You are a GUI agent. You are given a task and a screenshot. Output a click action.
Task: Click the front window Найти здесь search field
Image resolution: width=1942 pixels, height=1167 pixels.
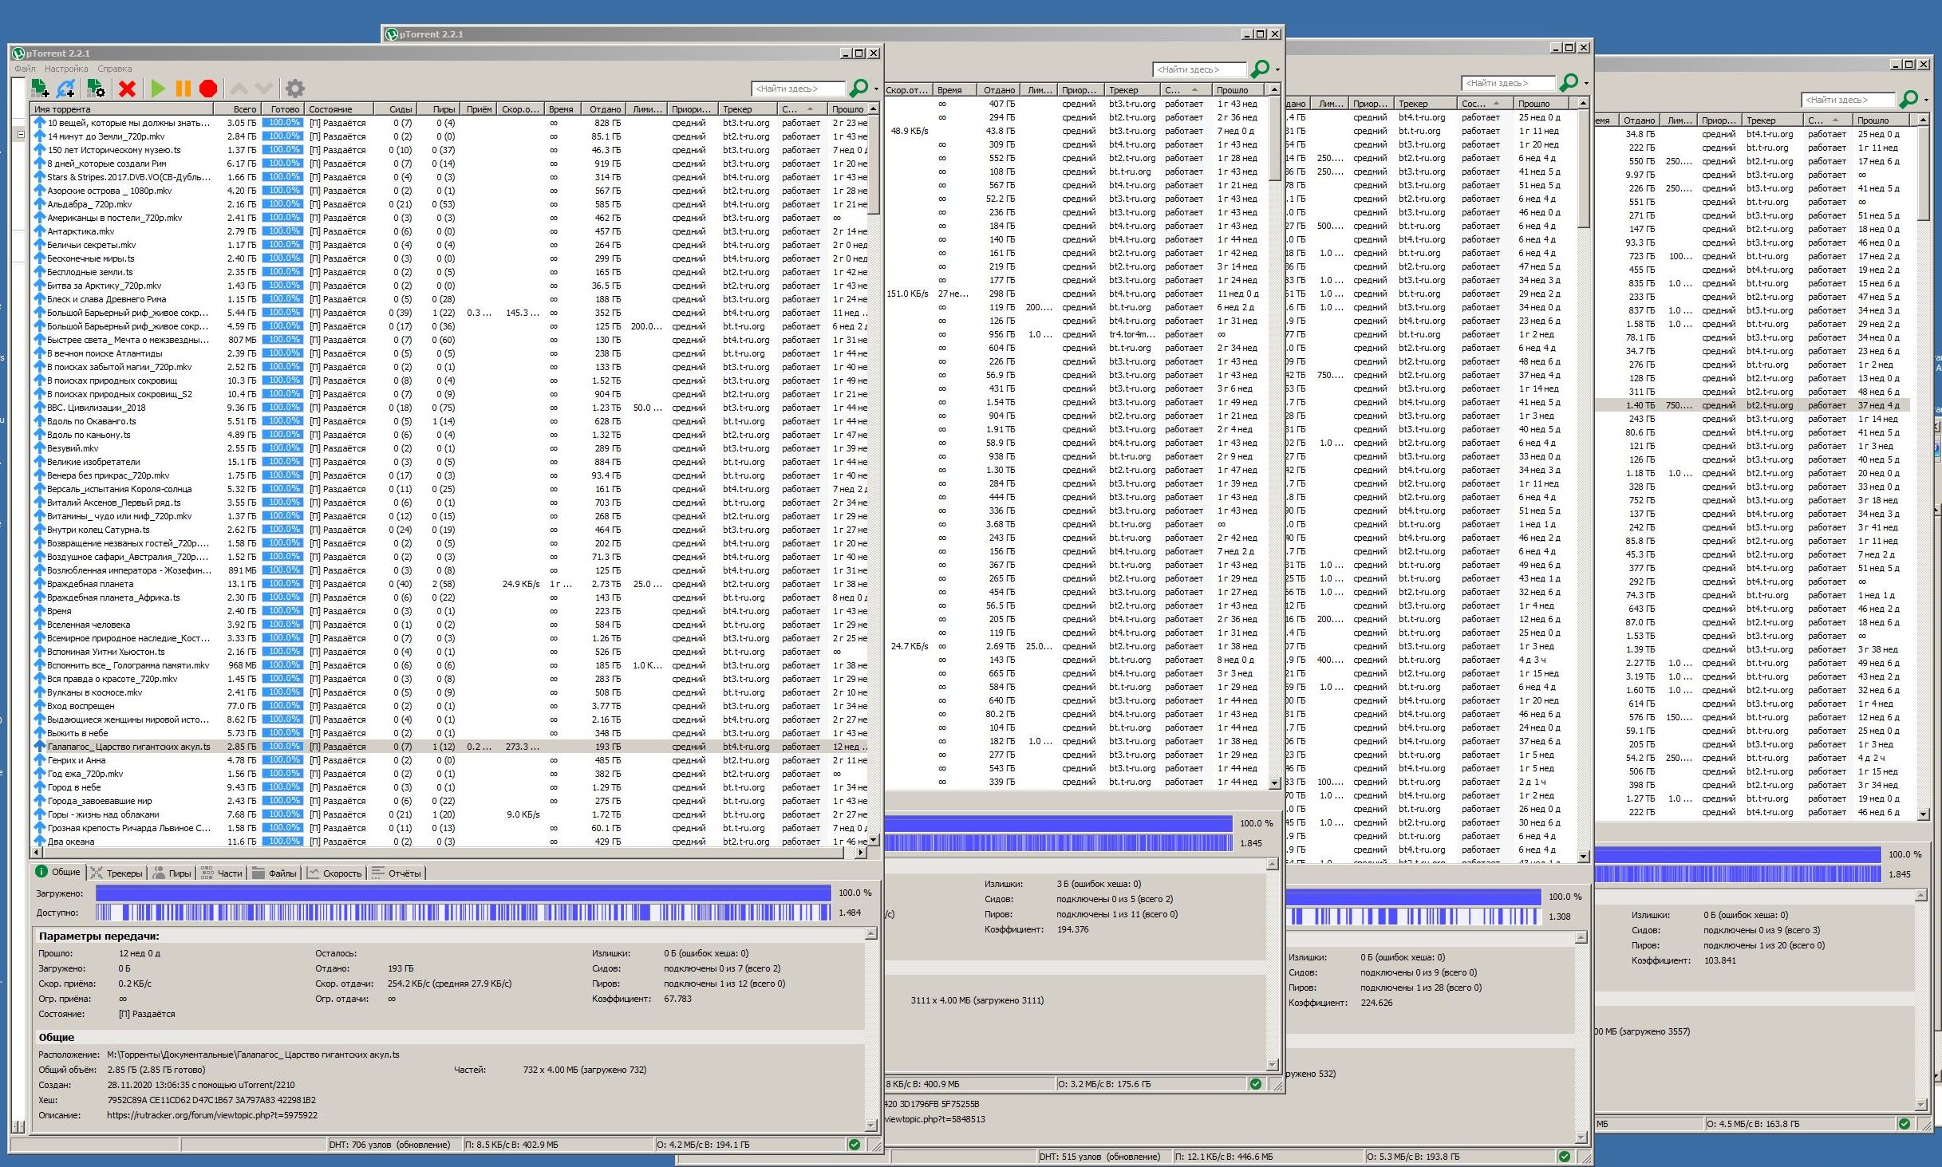click(x=796, y=89)
